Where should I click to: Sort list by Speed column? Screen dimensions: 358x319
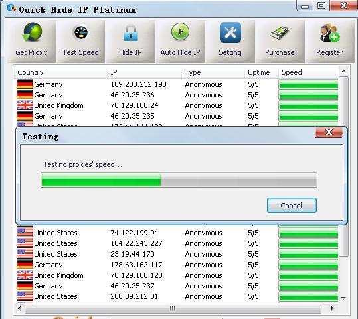[x=308, y=72]
